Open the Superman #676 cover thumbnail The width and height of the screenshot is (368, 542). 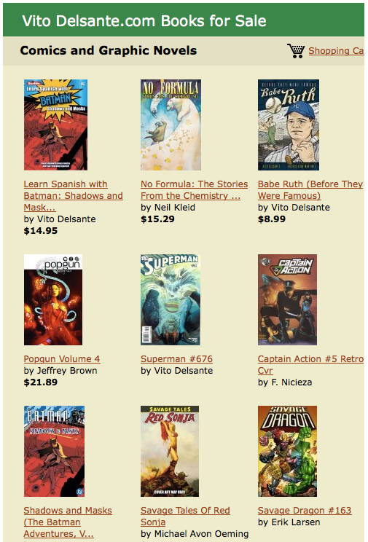click(171, 299)
